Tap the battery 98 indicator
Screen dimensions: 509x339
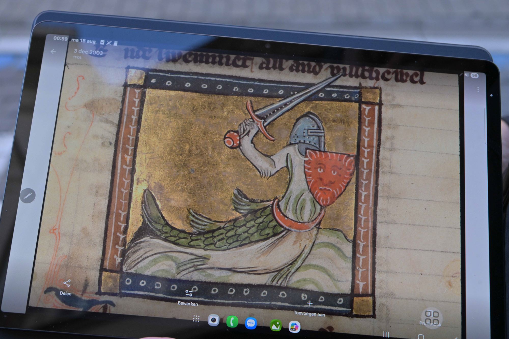[x=474, y=76]
